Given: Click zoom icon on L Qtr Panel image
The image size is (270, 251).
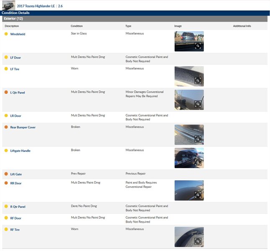Looking at the screenshot, I should coord(198,104).
